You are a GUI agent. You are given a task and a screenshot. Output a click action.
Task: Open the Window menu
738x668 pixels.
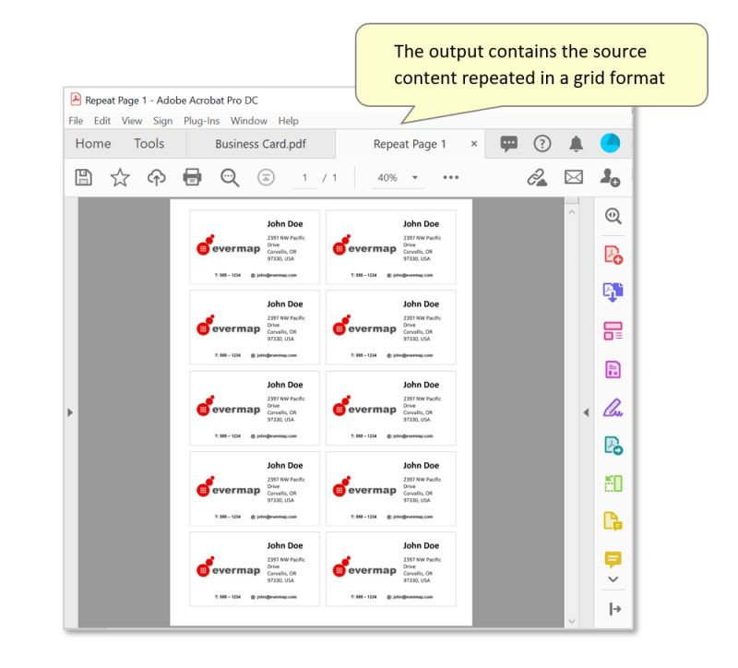point(248,121)
